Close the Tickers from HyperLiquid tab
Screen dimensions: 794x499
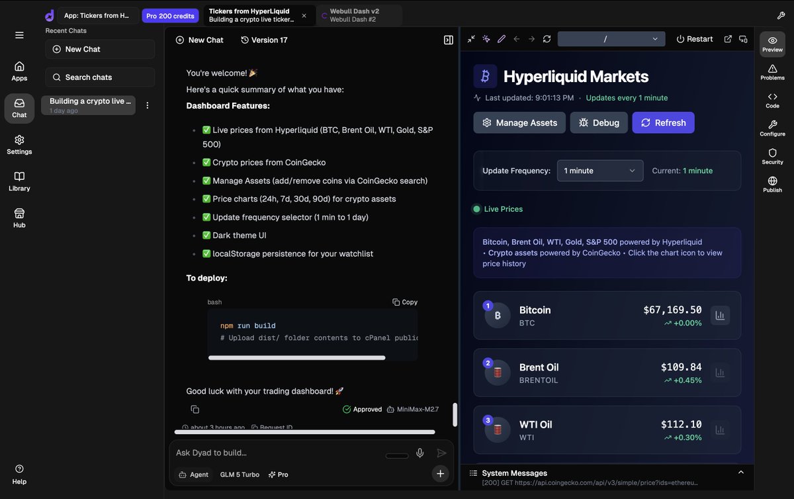(x=304, y=15)
